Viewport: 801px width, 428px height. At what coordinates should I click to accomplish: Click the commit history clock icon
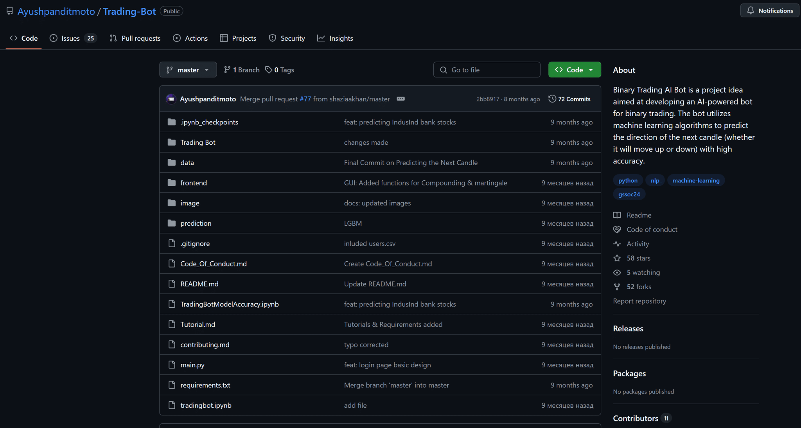552,99
